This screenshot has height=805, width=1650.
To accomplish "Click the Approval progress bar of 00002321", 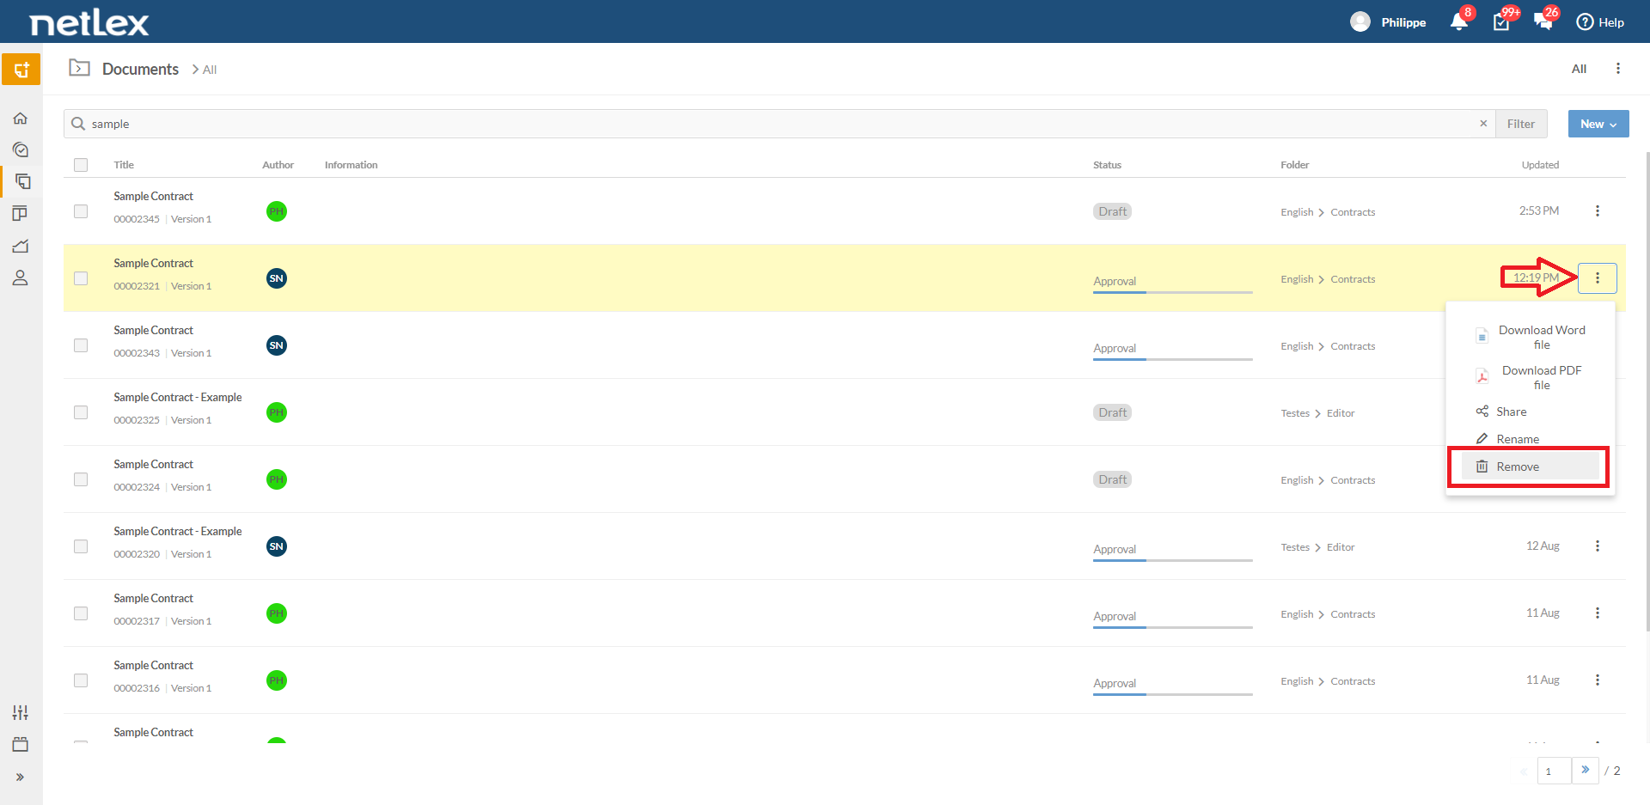I will (x=1172, y=292).
